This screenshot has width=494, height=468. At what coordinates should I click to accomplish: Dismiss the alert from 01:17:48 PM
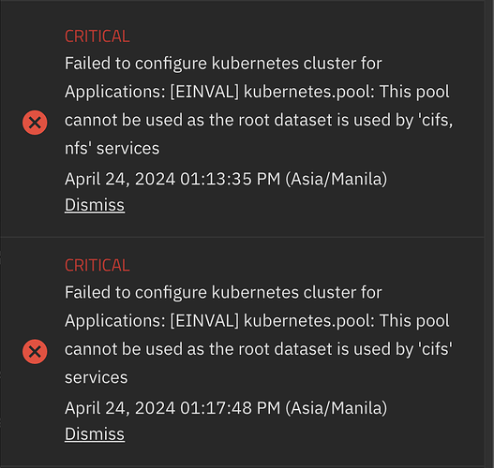pos(95,433)
